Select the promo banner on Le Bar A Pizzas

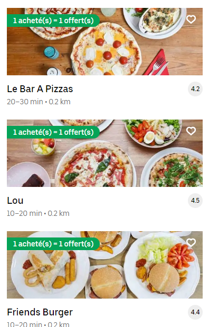coord(53,21)
